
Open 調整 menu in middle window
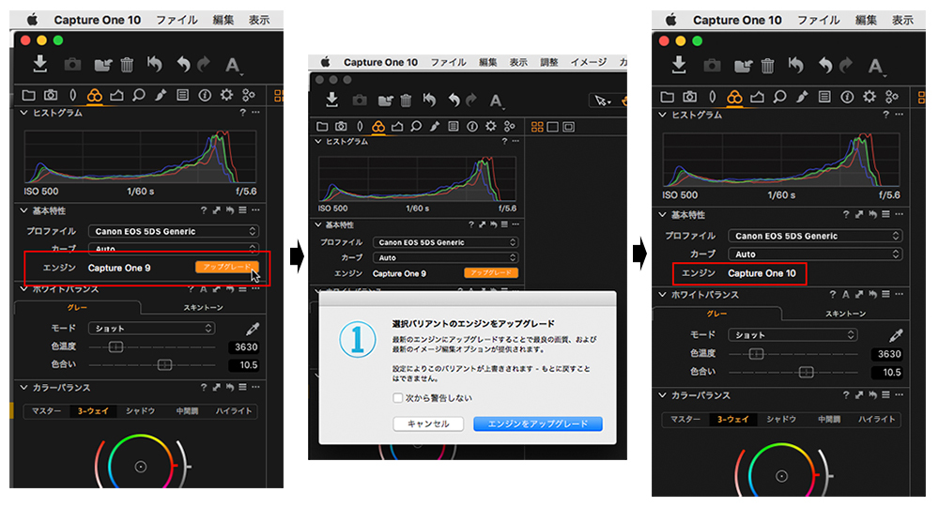pyautogui.click(x=548, y=62)
